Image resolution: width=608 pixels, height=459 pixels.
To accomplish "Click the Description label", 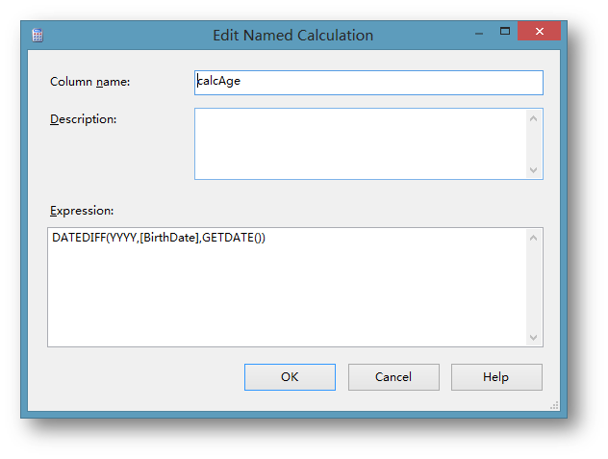I will 84,119.
